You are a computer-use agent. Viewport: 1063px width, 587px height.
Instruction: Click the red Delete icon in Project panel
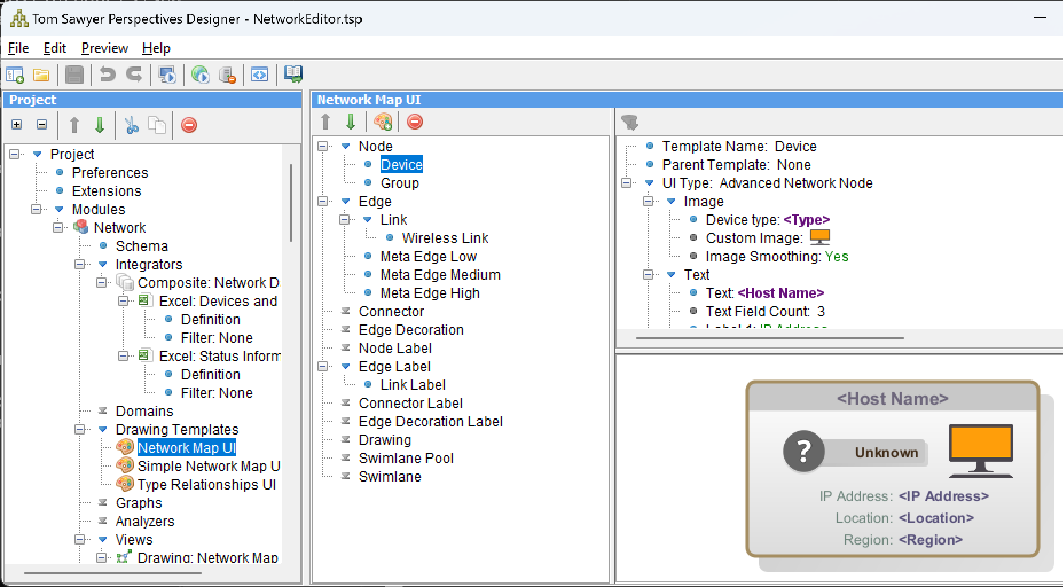[189, 125]
